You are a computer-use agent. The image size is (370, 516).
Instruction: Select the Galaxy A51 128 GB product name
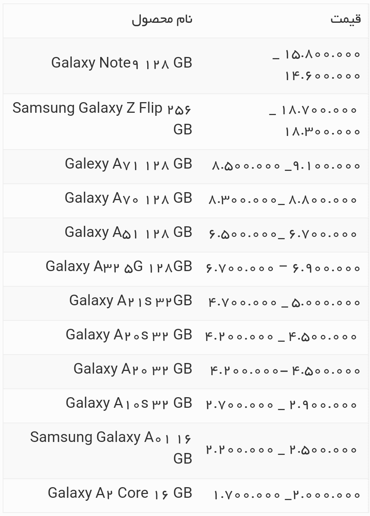pos(128,232)
